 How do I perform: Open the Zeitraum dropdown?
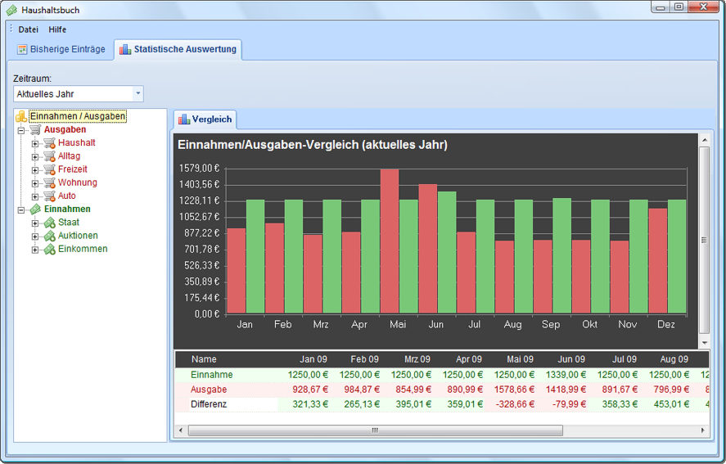(138, 93)
